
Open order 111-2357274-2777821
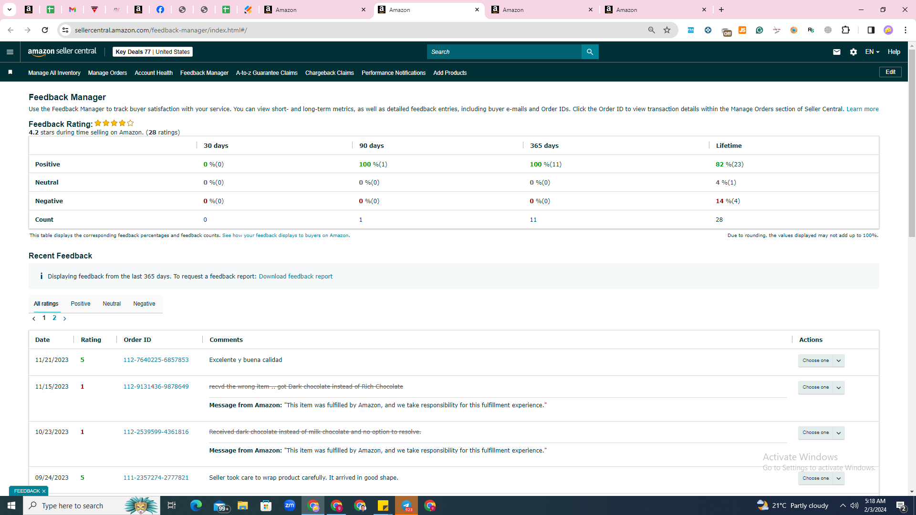point(156,478)
